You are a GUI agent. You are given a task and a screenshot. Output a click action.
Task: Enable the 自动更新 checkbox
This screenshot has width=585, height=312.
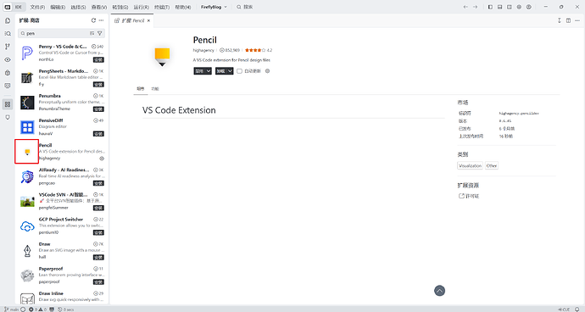pyautogui.click(x=240, y=71)
